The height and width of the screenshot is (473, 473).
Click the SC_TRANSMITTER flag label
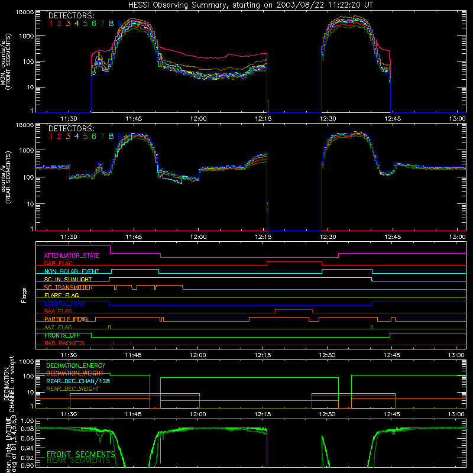pyautogui.click(x=69, y=287)
